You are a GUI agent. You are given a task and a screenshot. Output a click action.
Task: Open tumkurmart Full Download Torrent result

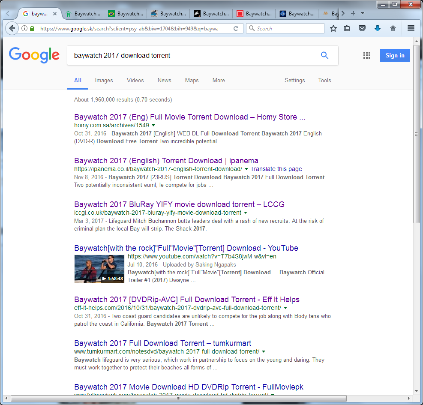pos(163,343)
